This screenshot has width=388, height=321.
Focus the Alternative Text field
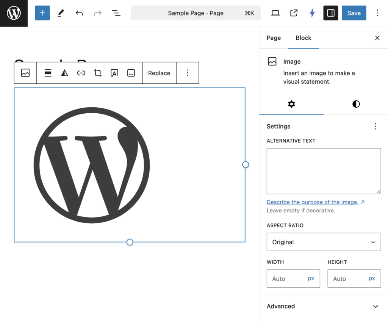tap(324, 171)
